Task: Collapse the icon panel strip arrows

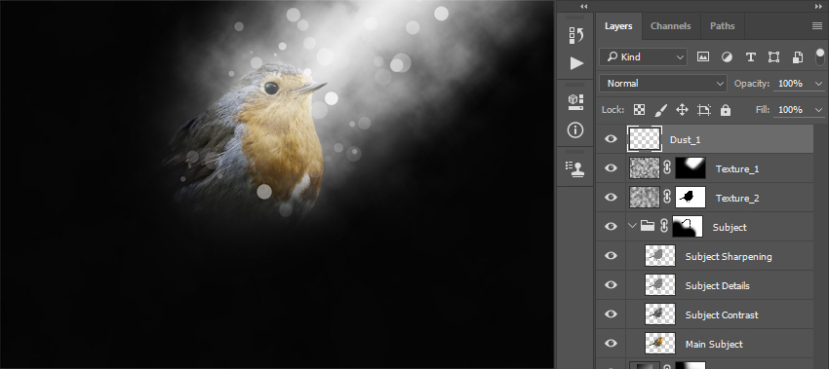Action: (583, 7)
